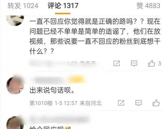The image size is (163, 129).
Task: Switch to the 转发 1024 tab
Action: pos(23,6)
